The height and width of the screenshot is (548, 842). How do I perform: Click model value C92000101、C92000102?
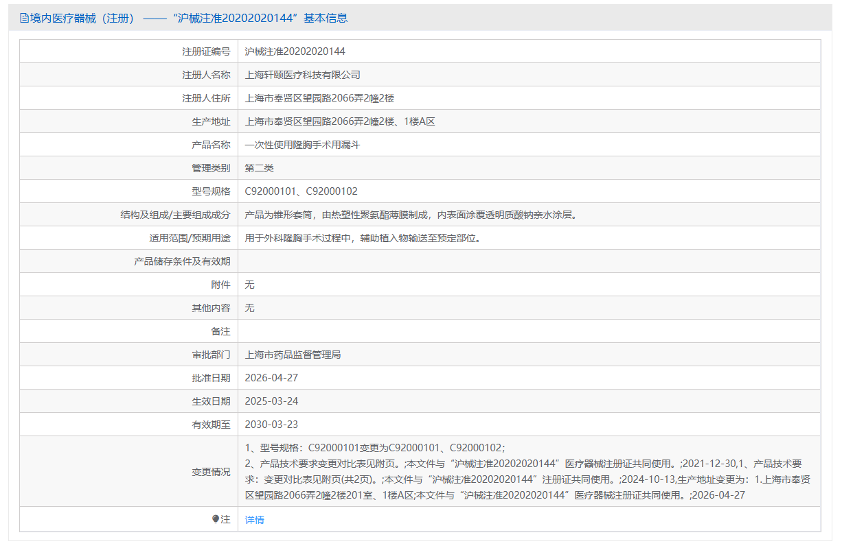pos(301,191)
